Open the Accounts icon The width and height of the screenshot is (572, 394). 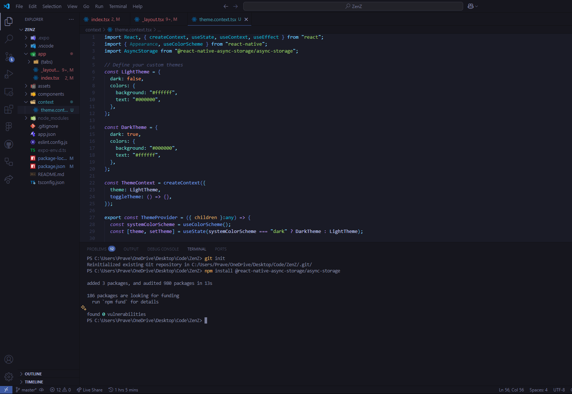9,359
